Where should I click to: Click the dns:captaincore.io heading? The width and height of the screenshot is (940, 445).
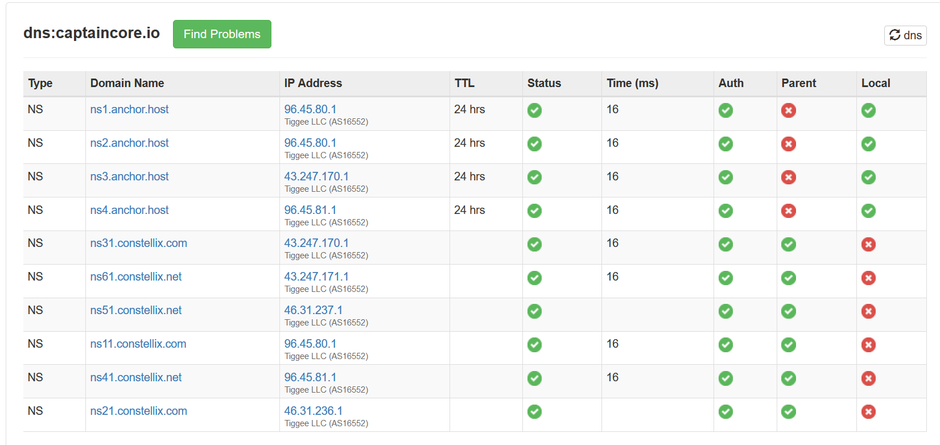pyautogui.click(x=92, y=33)
